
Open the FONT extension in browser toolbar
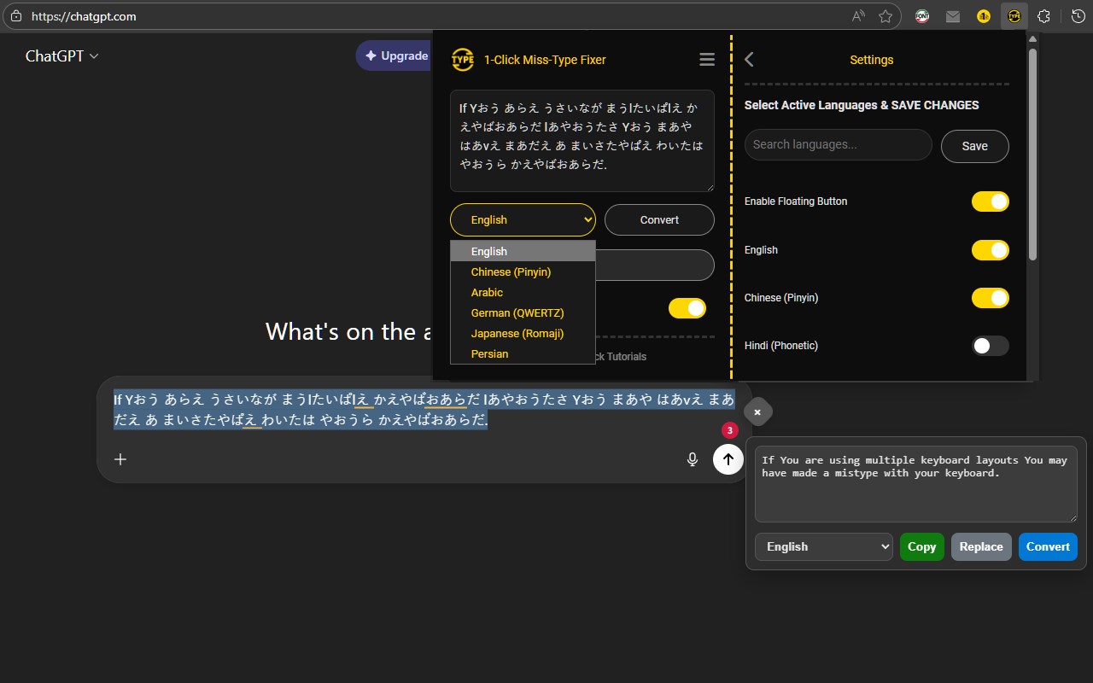(922, 16)
